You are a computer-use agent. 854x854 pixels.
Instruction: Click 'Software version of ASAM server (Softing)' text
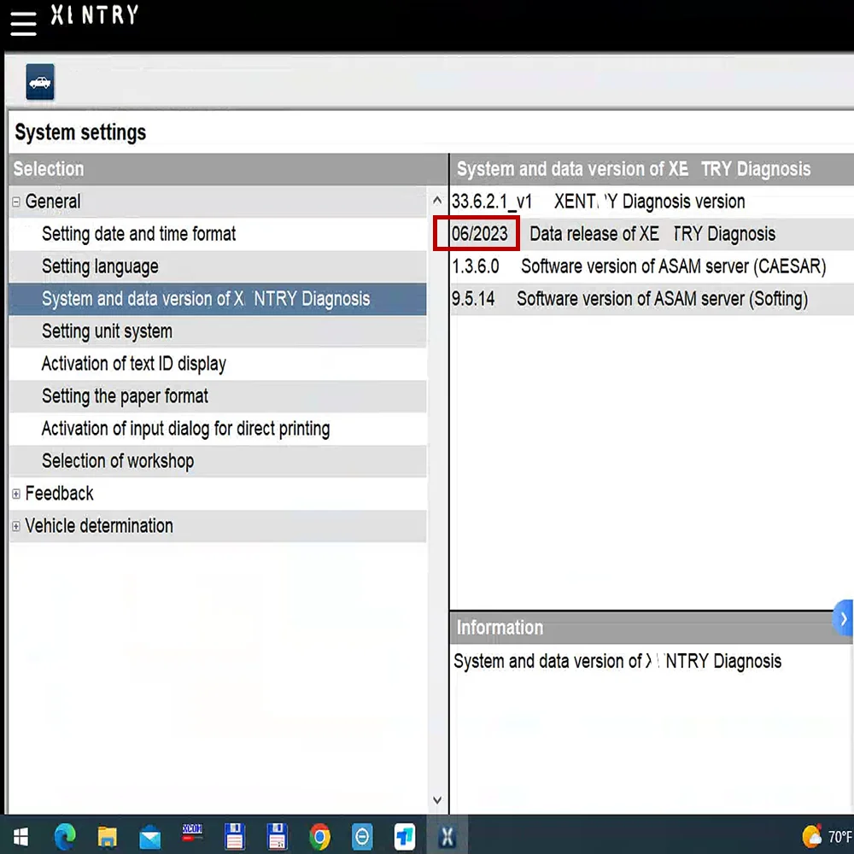[663, 299]
